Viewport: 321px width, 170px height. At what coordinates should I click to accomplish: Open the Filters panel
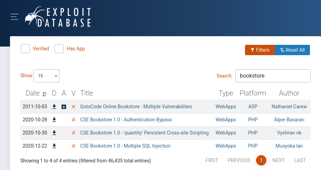coord(260,50)
